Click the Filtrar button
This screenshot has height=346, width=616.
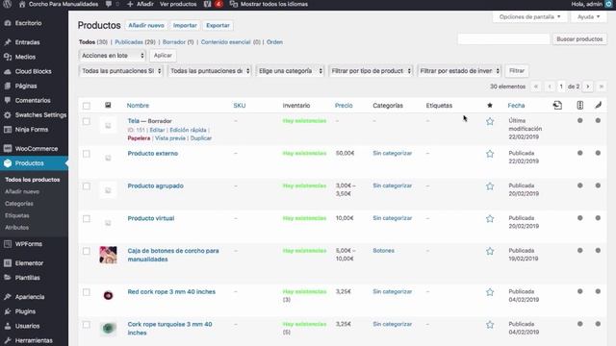(517, 71)
